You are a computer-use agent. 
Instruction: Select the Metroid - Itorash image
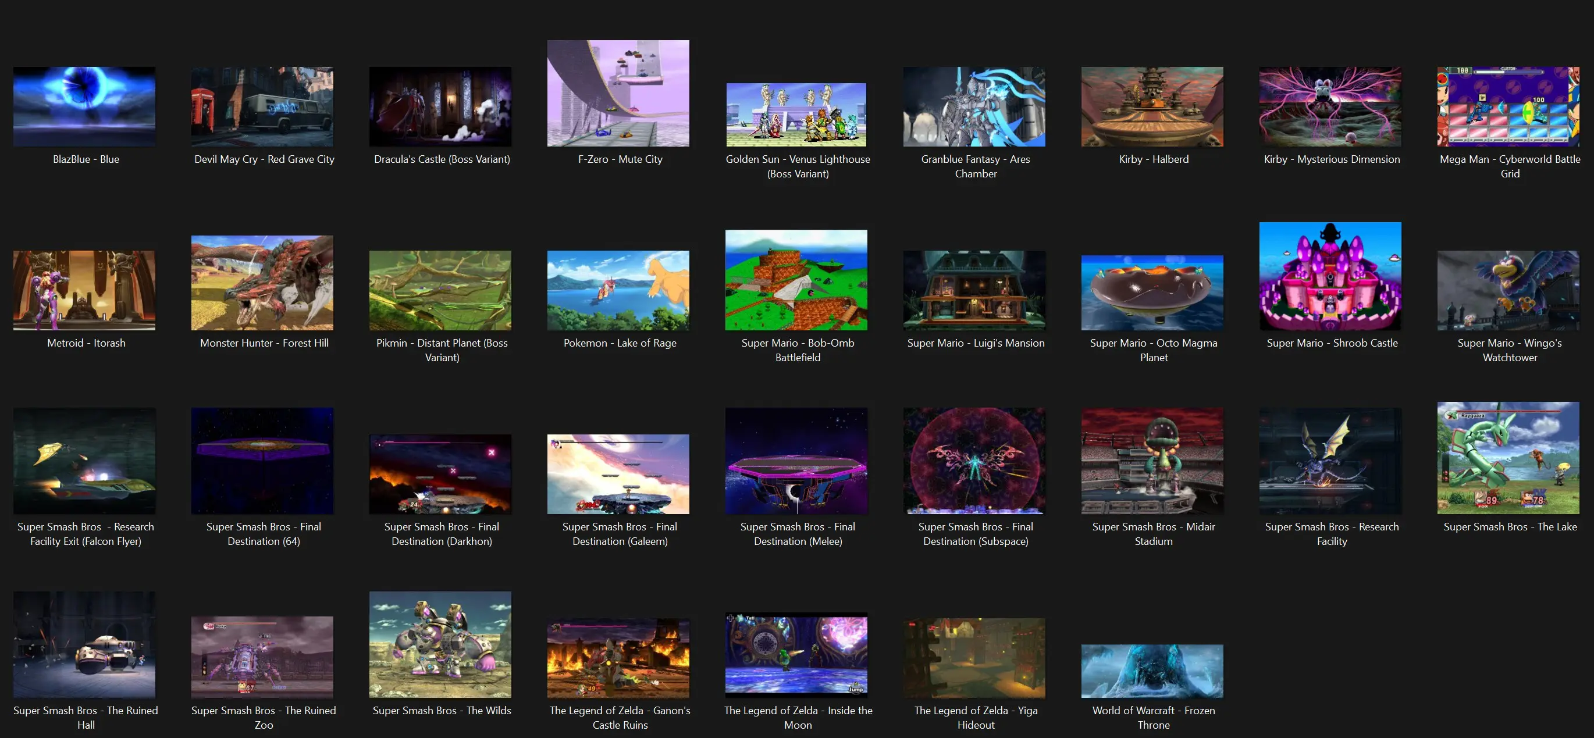point(84,290)
